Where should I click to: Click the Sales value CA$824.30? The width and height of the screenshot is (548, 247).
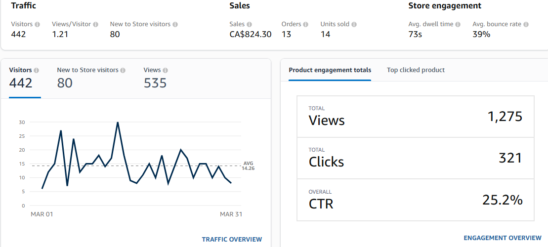tap(251, 34)
